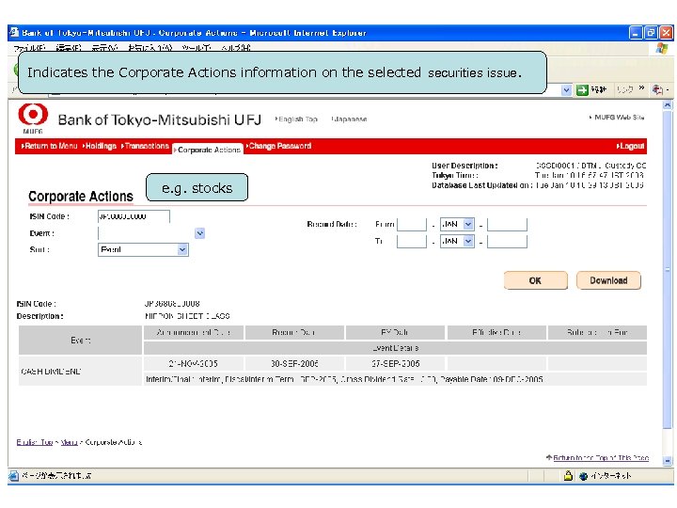Click the Internet zone globe icon
This screenshot has height=508, width=677.
click(583, 476)
